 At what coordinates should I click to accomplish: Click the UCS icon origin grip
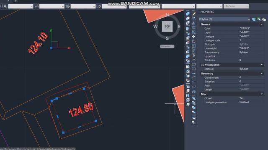(51, 48)
